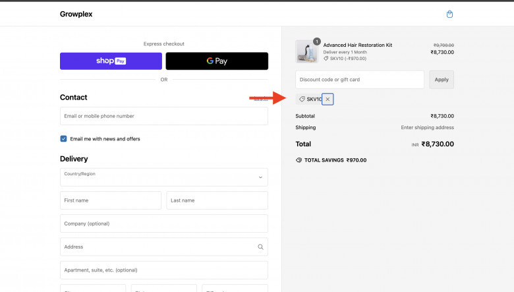Focus the Email or mobile phone number field
The width and height of the screenshot is (514, 292).
coord(164,116)
